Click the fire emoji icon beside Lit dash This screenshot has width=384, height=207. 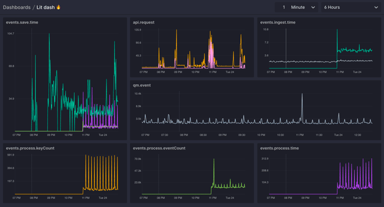pyautogui.click(x=58, y=7)
